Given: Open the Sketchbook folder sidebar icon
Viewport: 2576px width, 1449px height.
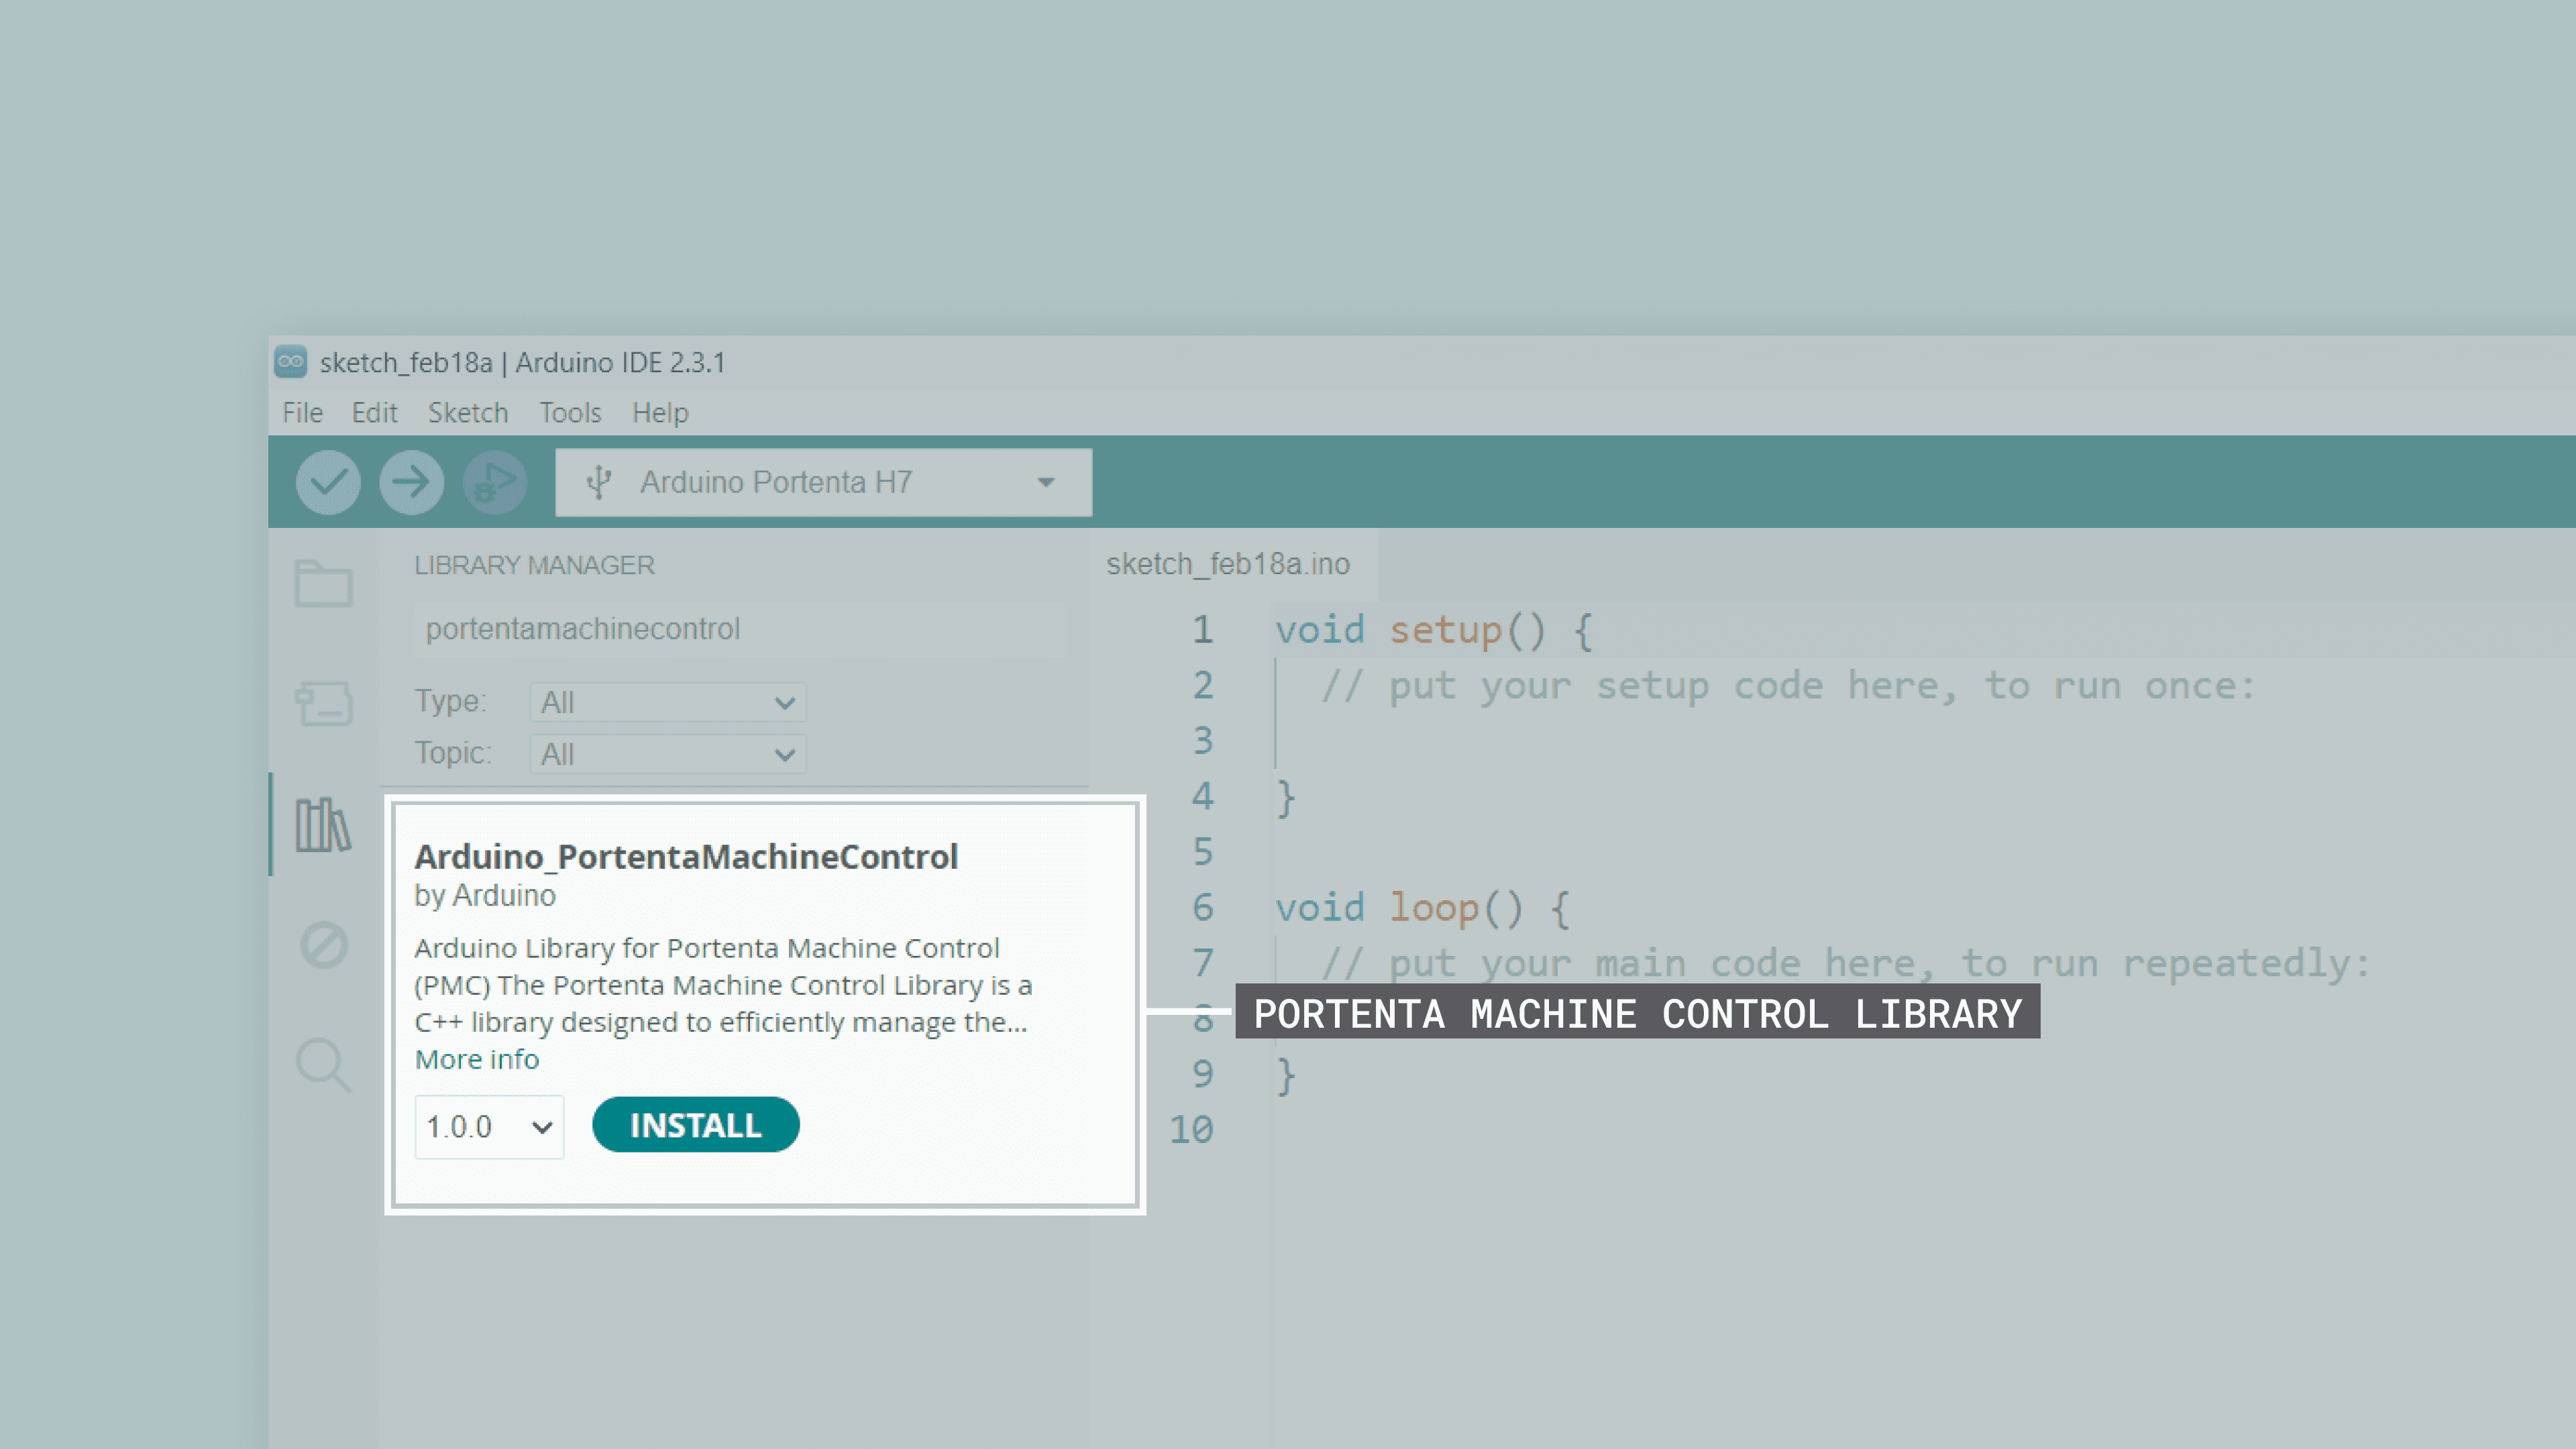Looking at the screenshot, I should pyautogui.click(x=323, y=582).
